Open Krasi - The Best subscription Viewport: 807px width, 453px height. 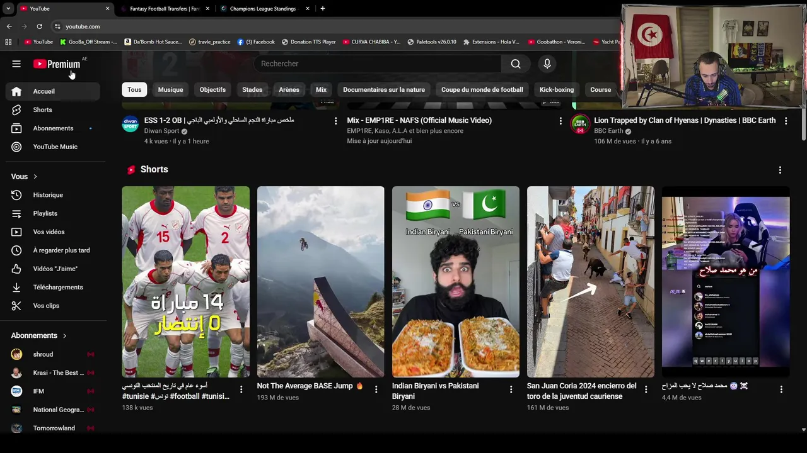pyautogui.click(x=54, y=373)
